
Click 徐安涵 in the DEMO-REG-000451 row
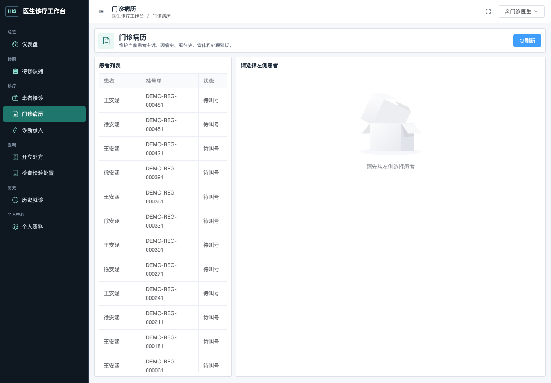tap(112, 124)
